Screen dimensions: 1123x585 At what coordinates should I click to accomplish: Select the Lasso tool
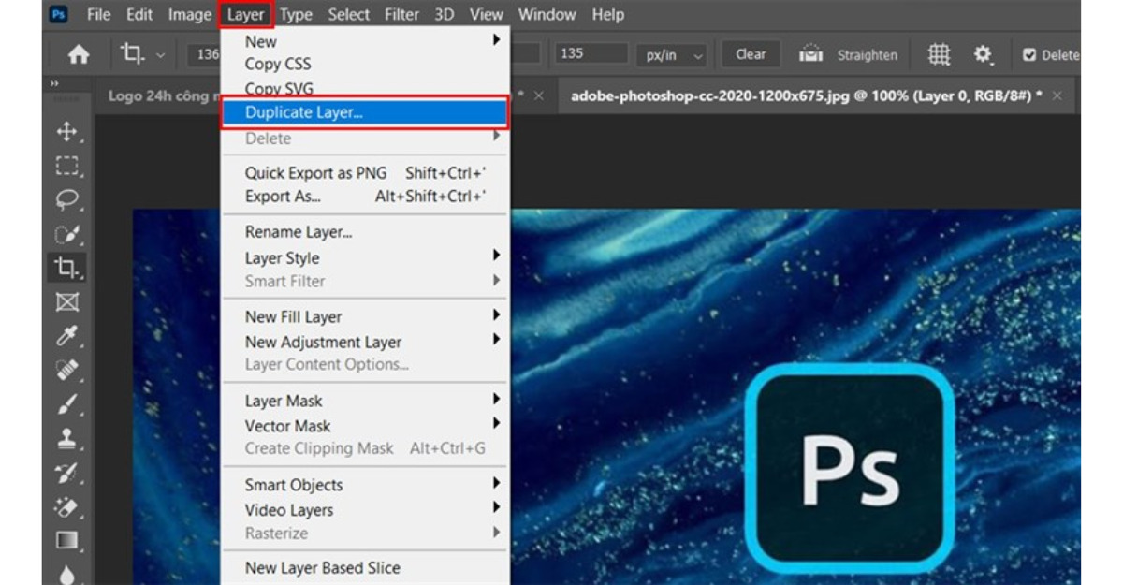pos(67,199)
